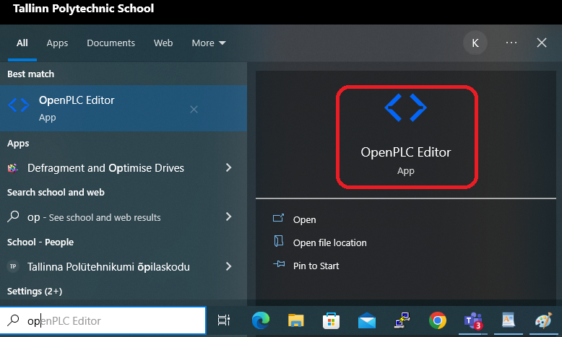Select the magnifier icon beside op web results
This screenshot has height=337, width=562.
13,216
